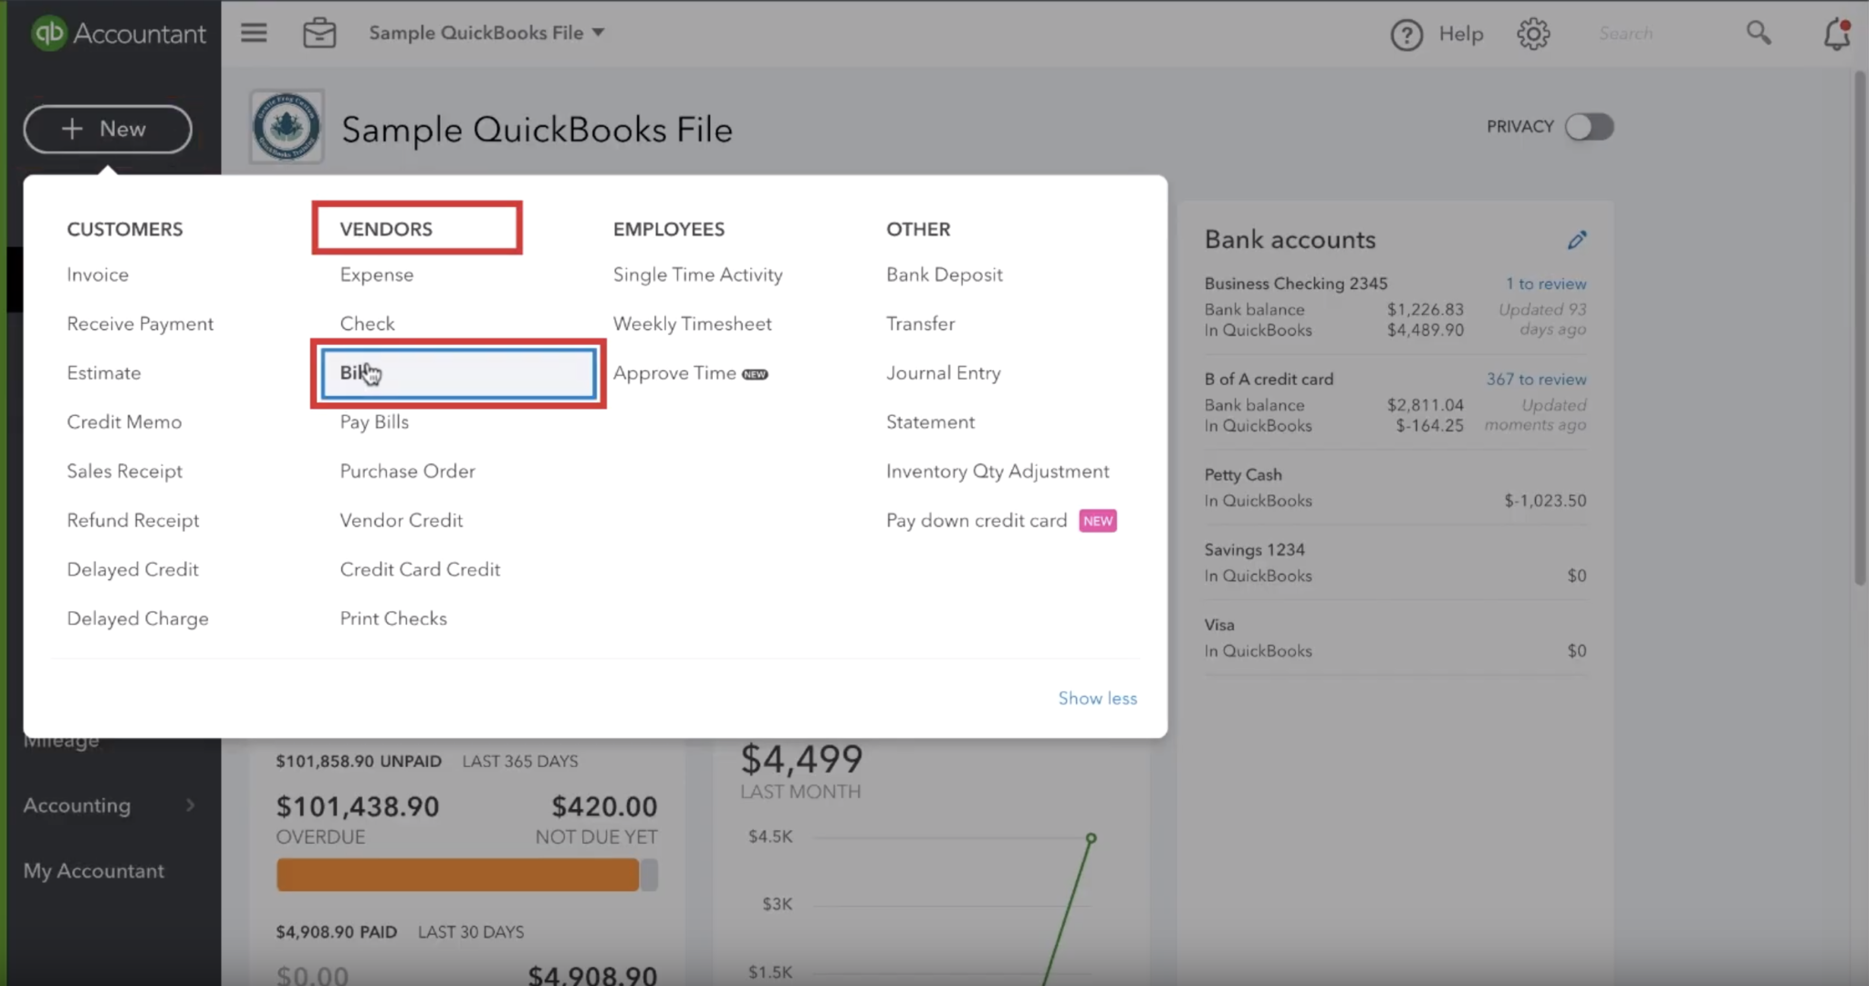
Task: Collapse the menu with Show less
Action: point(1098,698)
